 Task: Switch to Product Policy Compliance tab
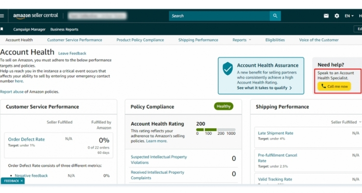tap(140, 40)
